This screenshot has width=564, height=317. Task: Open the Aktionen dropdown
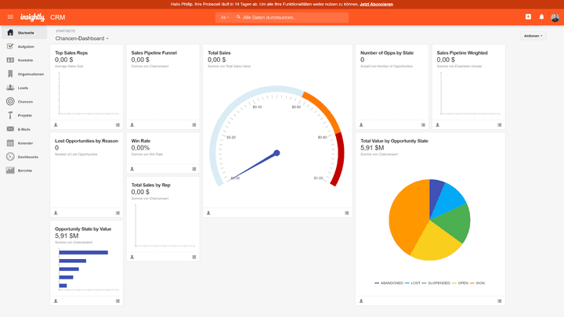(533, 35)
